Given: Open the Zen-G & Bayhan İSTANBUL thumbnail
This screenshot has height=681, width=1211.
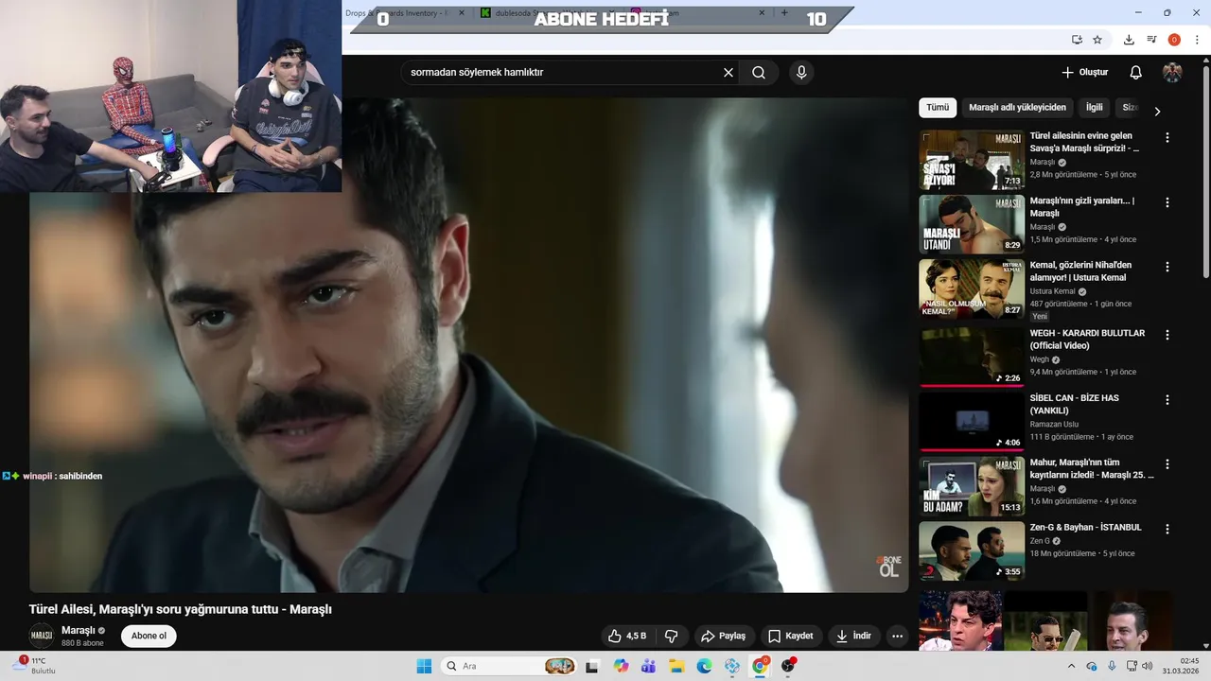Looking at the screenshot, I should point(972,550).
